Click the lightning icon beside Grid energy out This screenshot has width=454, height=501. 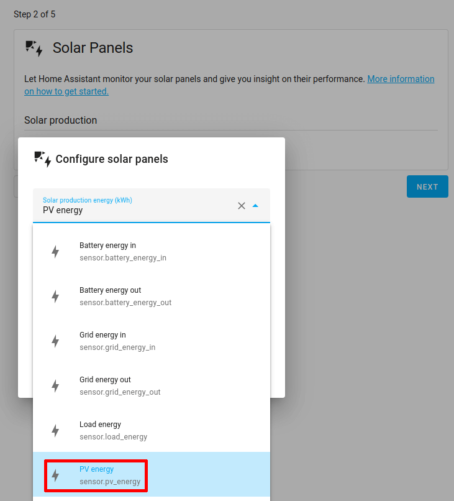(x=55, y=385)
